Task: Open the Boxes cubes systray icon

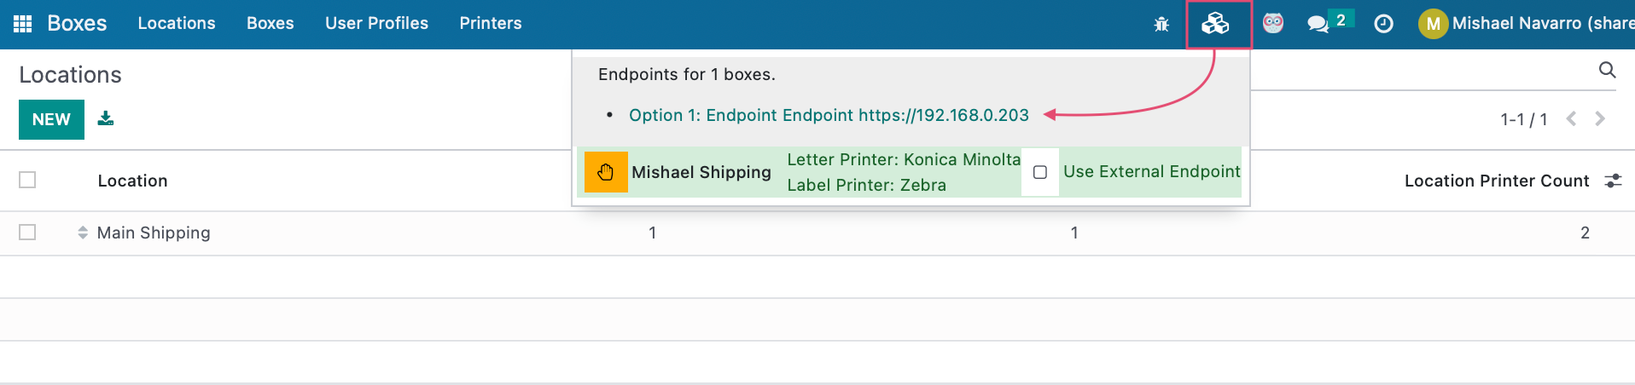Action: [1215, 24]
